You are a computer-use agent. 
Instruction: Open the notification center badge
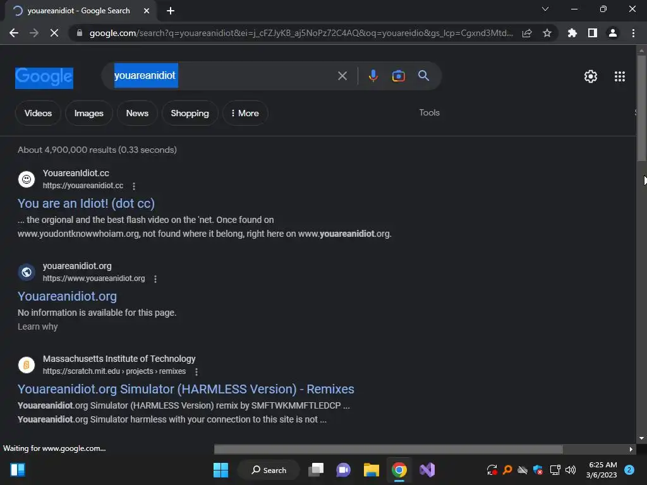pos(629,470)
